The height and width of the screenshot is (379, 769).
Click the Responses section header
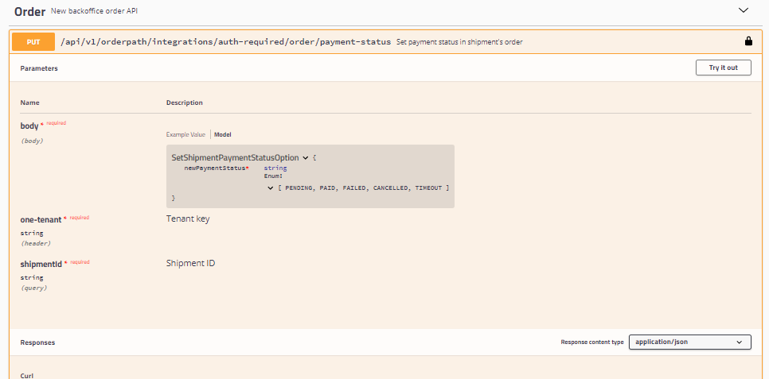tap(37, 342)
